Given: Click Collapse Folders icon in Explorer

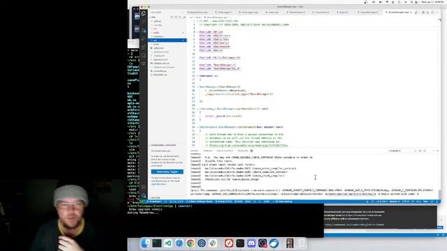Looking at the screenshot, I should (184, 17).
